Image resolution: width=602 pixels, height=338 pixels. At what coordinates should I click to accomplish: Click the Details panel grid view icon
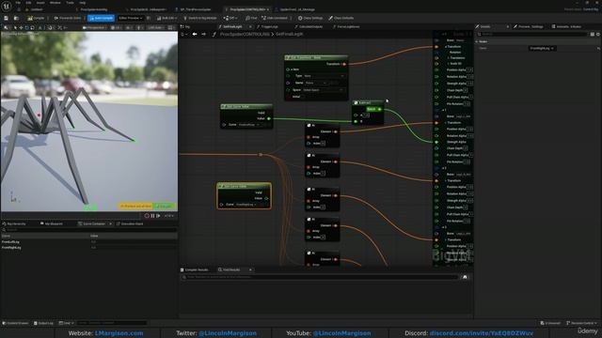coord(593,34)
